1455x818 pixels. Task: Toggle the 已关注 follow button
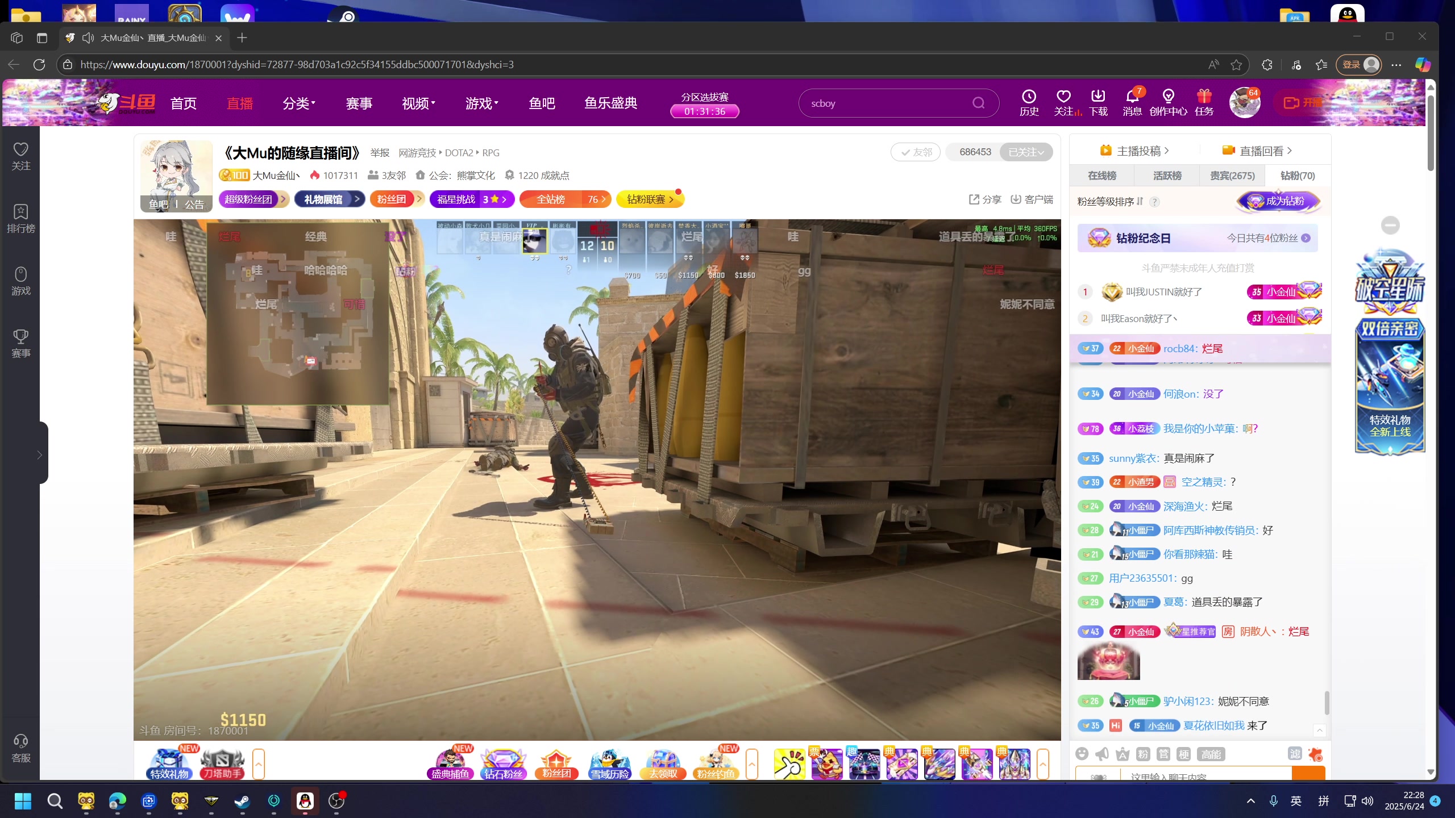tap(1026, 152)
